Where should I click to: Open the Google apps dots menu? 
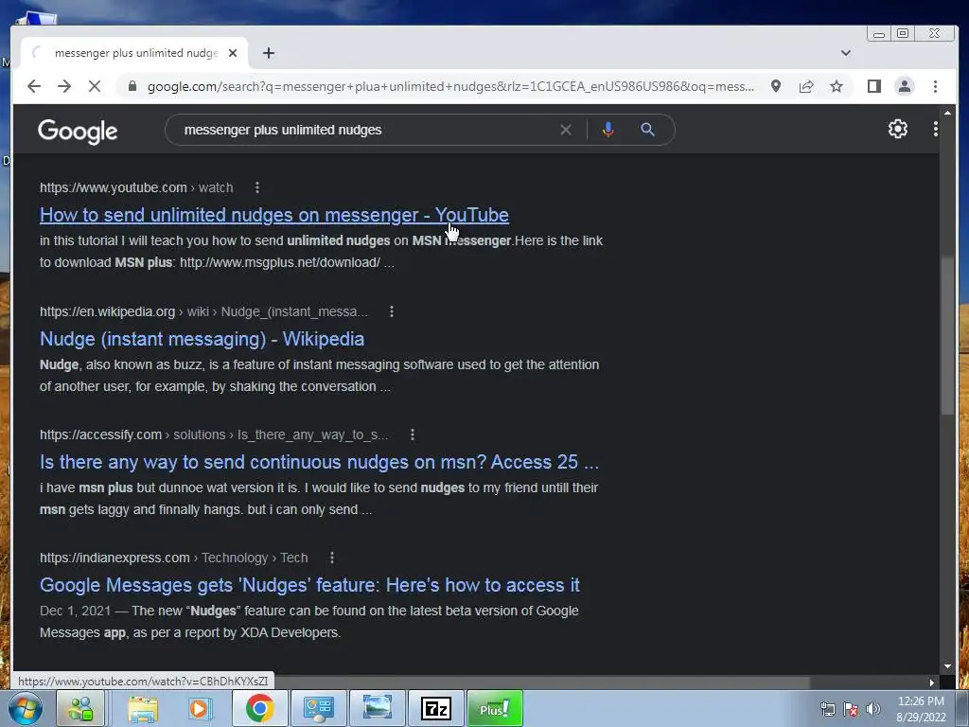coord(935,129)
